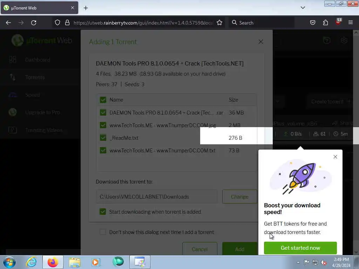Show hidden system tray icons
Screen dimensions: 359x269
(x=298, y=263)
